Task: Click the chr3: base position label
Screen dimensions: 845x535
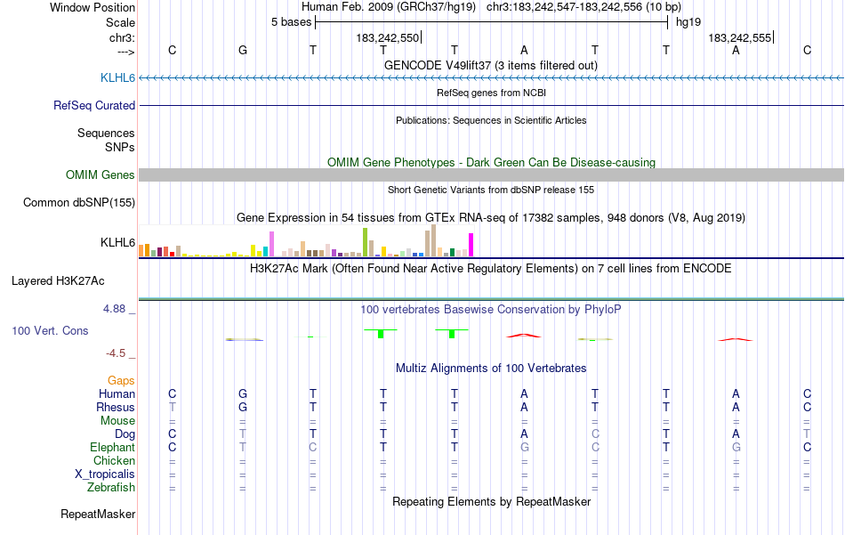Action: point(122,37)
